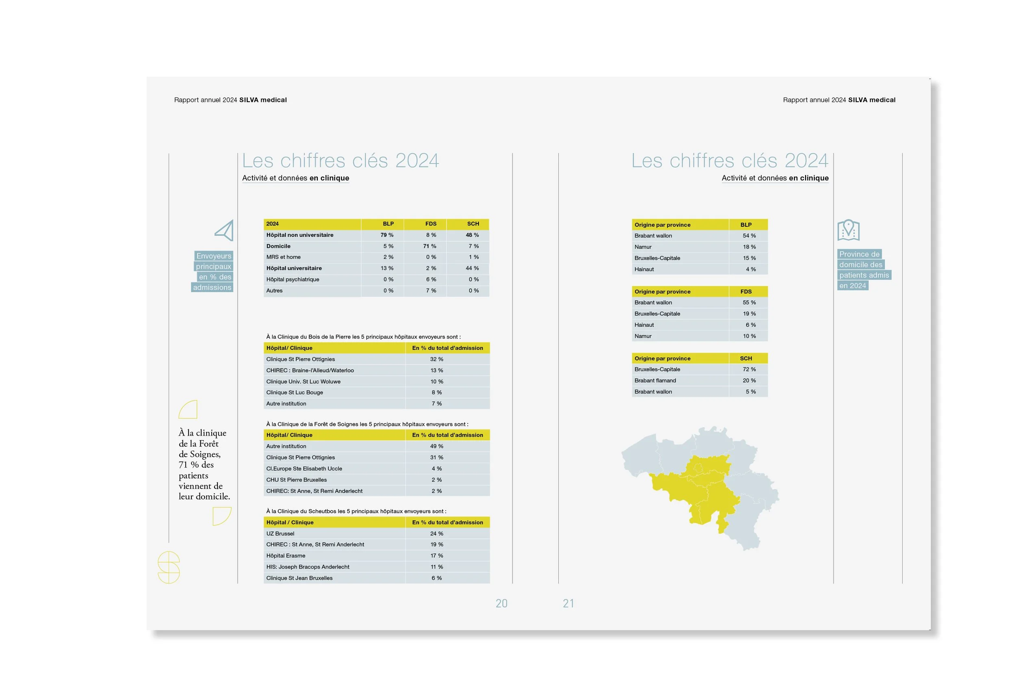1016x677 pixels.
Task: Click page number 21
Action: pos(569,603)
